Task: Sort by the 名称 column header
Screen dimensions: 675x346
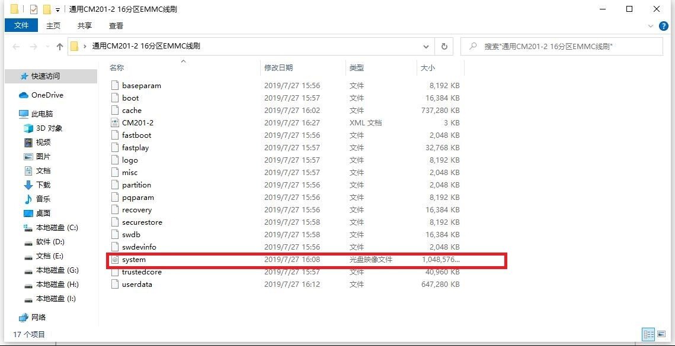Action: (x=116, y=67)
